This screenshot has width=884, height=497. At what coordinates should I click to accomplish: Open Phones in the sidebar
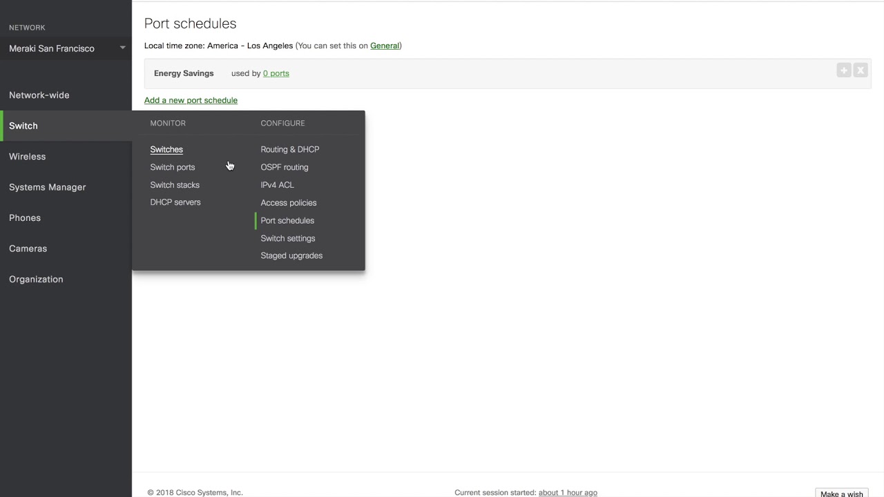(x=25, y=218)
